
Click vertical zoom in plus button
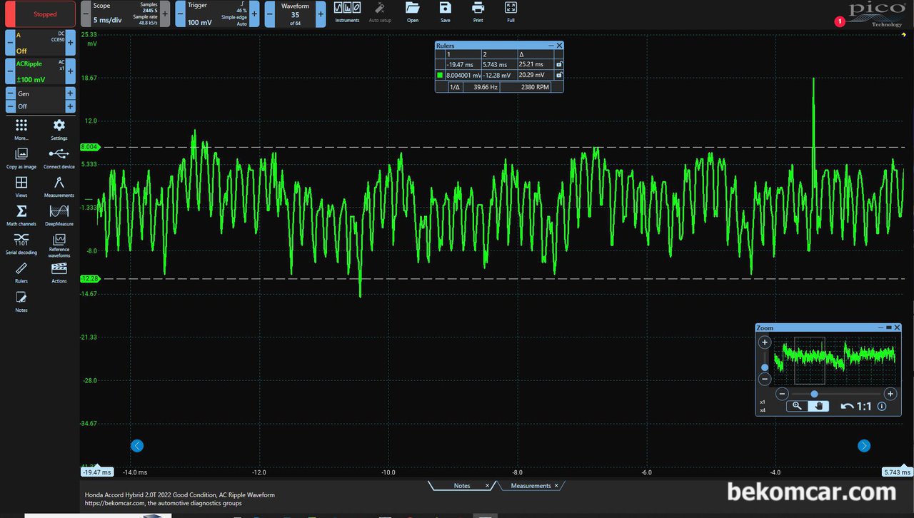[765, 342]
